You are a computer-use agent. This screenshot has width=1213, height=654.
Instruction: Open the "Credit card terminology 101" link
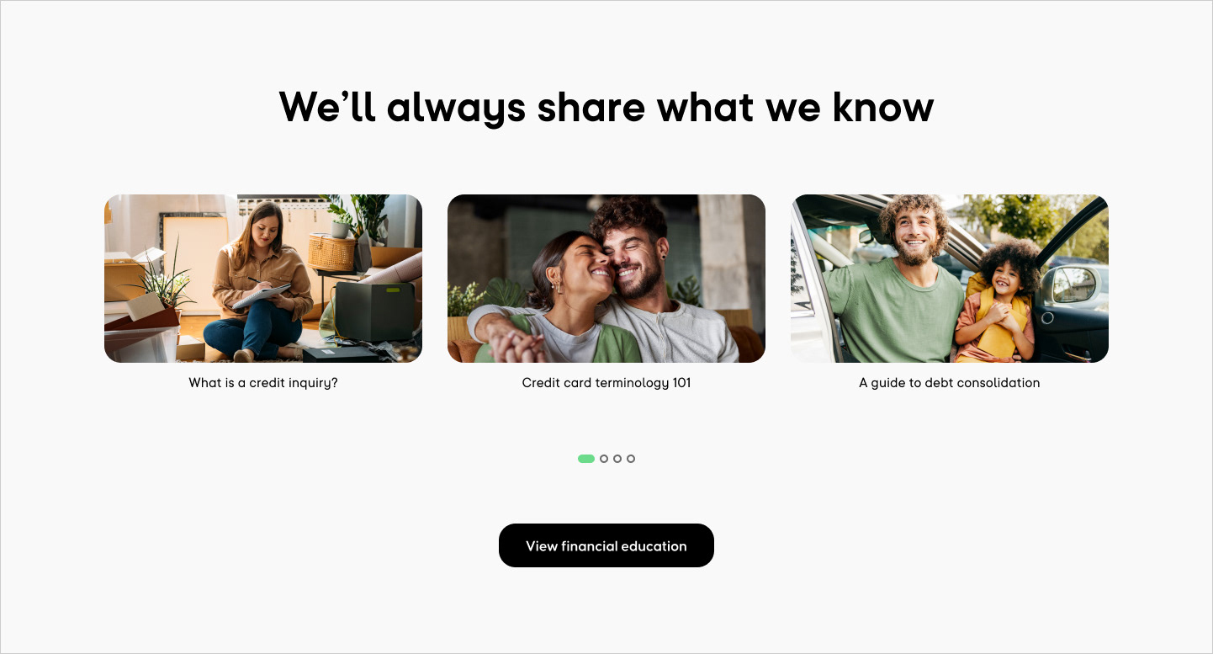point(606,382)
